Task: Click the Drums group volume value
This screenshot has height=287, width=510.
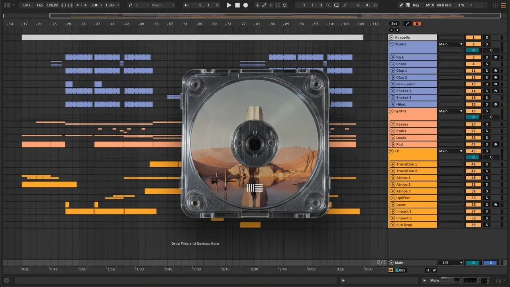Action: point(473,51)
